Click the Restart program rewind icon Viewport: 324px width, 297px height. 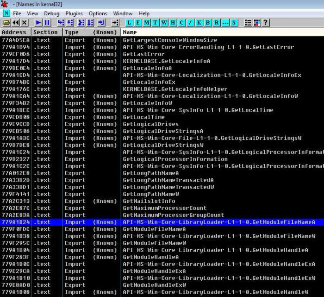point(16,23)
